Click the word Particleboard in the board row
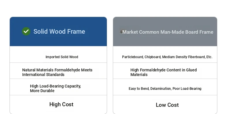The image size is (228, 114). click(x=133, y=57)
